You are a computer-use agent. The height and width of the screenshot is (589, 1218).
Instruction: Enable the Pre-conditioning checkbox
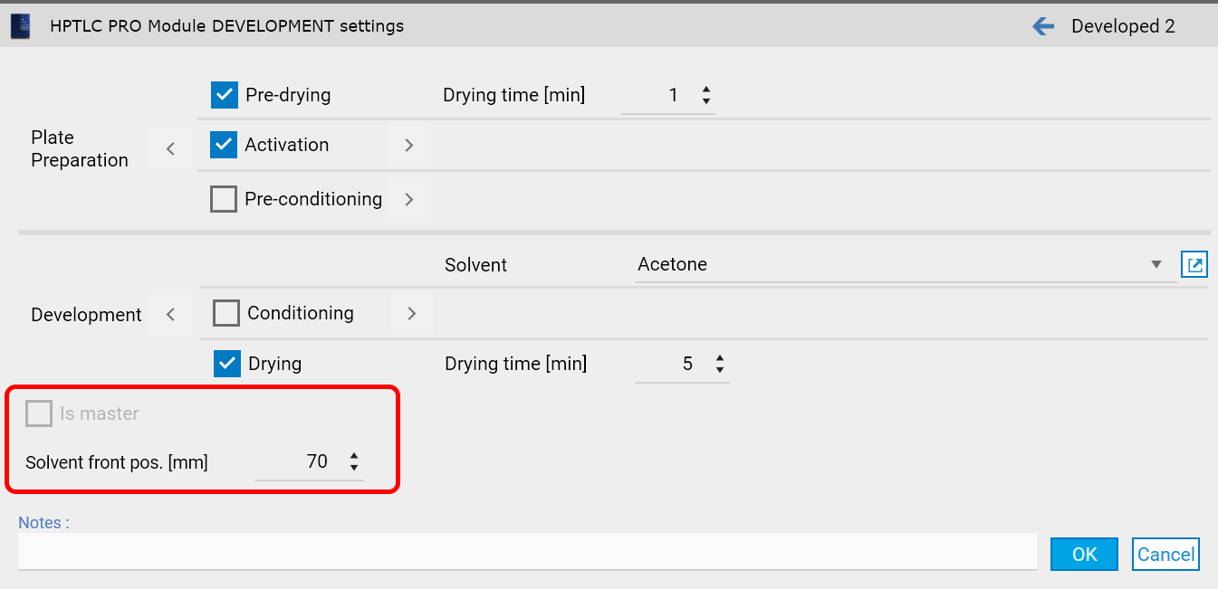tap(224, 199)
